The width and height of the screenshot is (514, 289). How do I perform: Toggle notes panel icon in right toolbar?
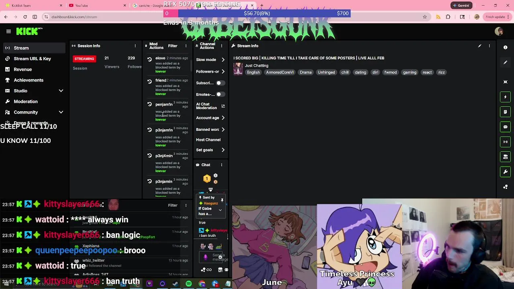coord(506,112)
